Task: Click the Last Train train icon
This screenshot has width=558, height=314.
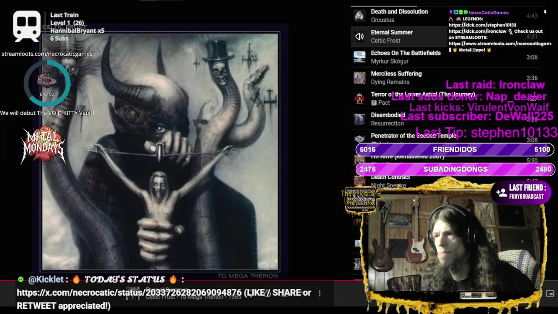Action: click(x=27, y=27)
